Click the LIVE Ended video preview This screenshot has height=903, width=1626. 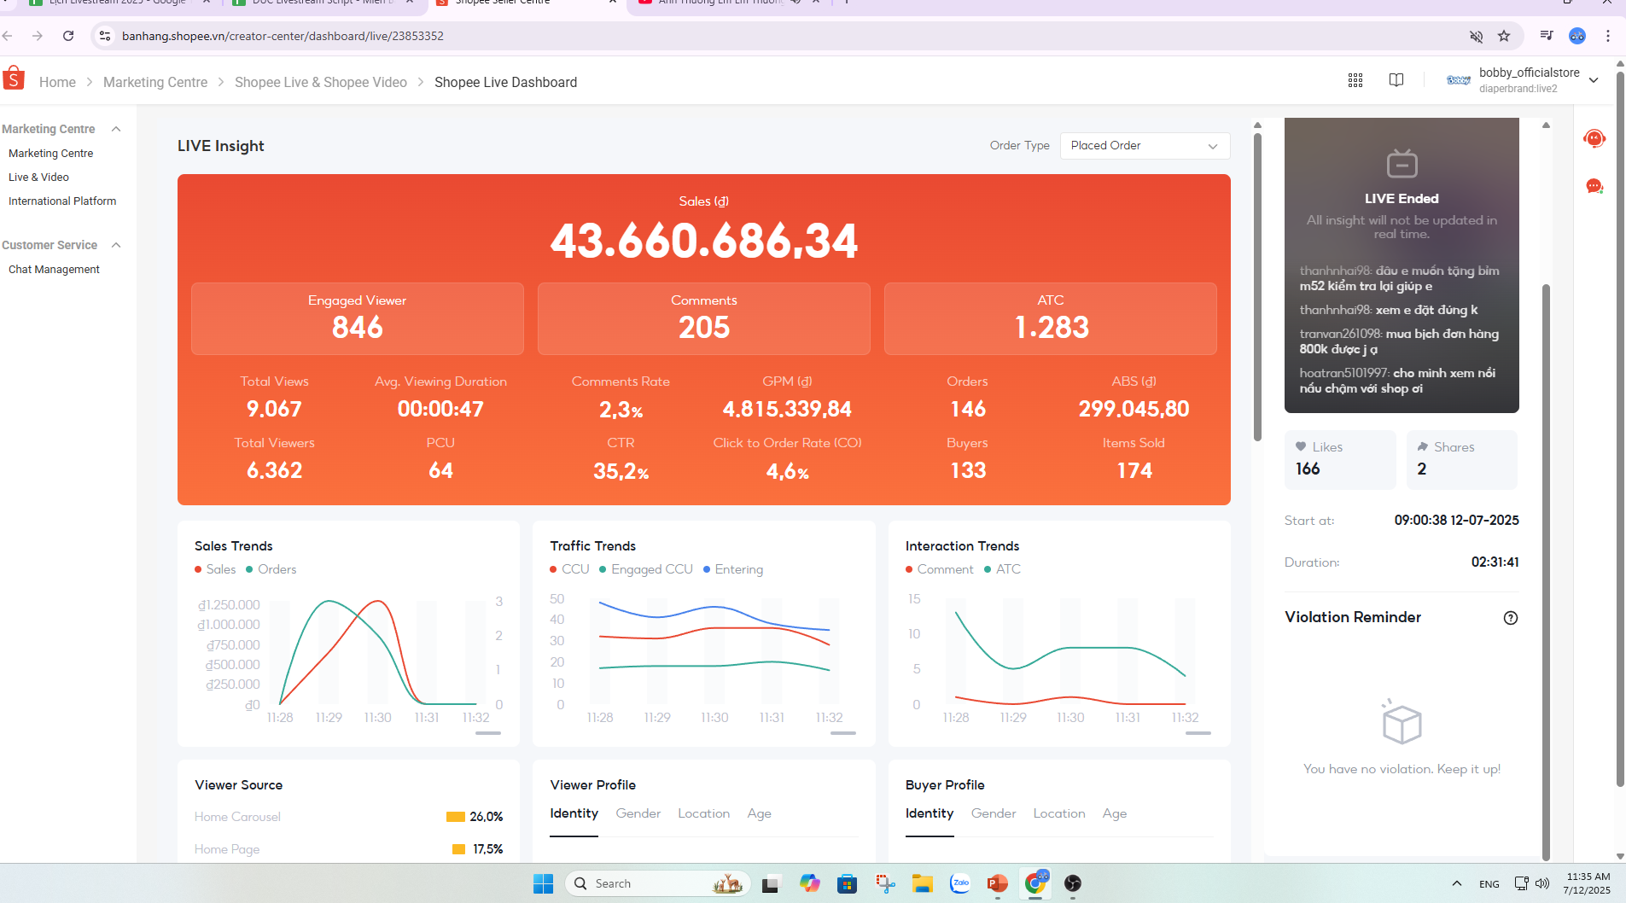point(1402,265)
